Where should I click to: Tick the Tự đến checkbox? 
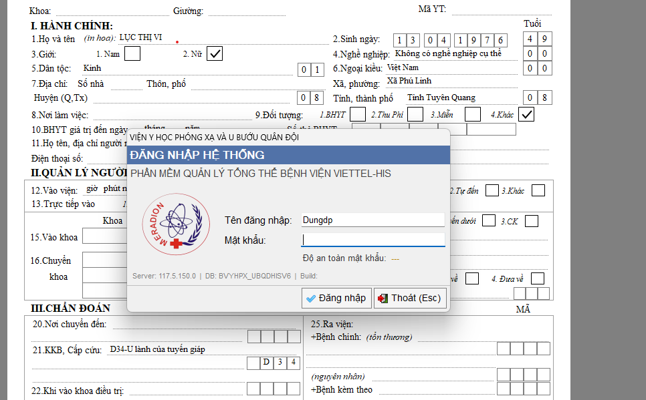(x=492, y=191)
